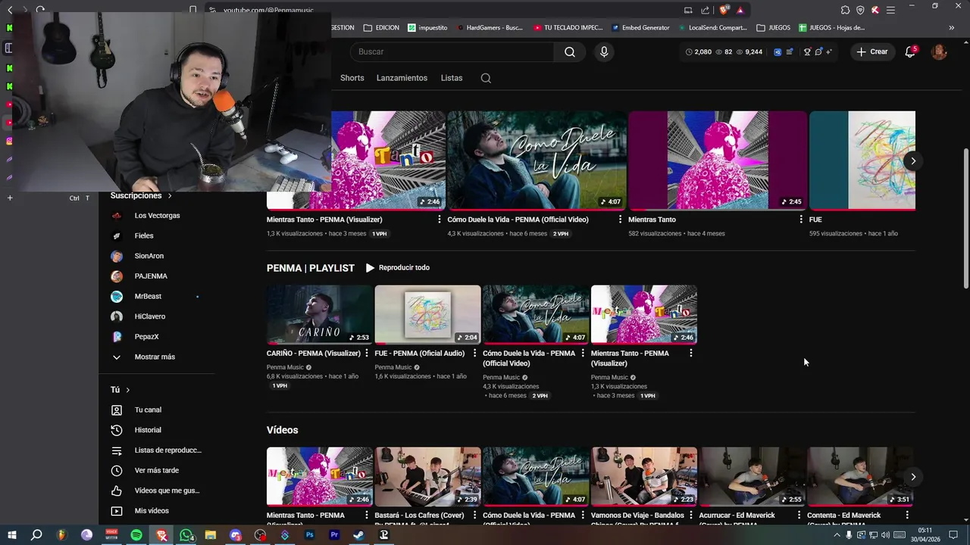Search within the channel using the magnifier icon
The width and height of the screenshot is (970, 545).
pyautogui.click(x=486, y=78)
